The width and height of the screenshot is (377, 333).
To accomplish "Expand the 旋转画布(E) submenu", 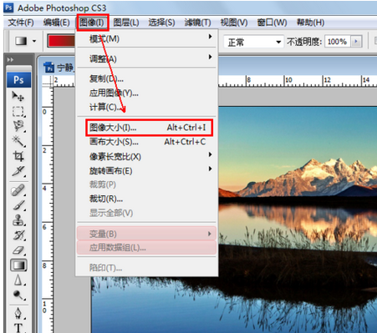I will [146, 170].
